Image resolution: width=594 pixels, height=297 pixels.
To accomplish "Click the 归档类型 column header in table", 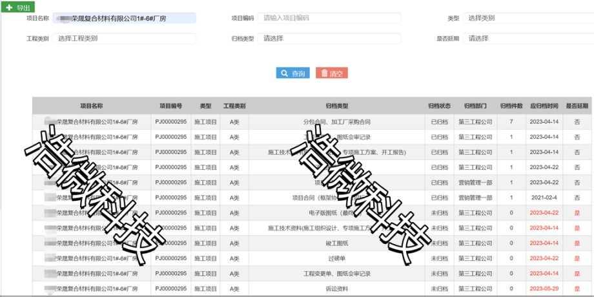I will click(337, 106).
